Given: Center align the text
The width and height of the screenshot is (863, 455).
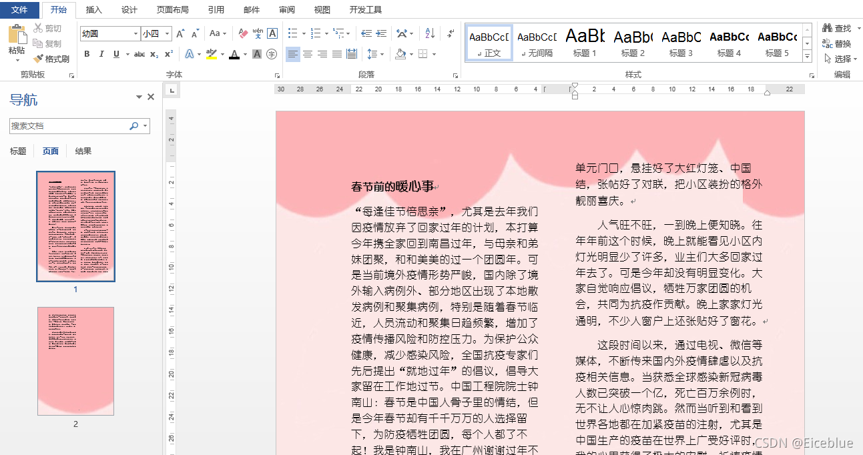Looking at the screenshot, I should tap(308, 54).
